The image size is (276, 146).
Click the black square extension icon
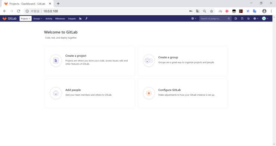234,11
